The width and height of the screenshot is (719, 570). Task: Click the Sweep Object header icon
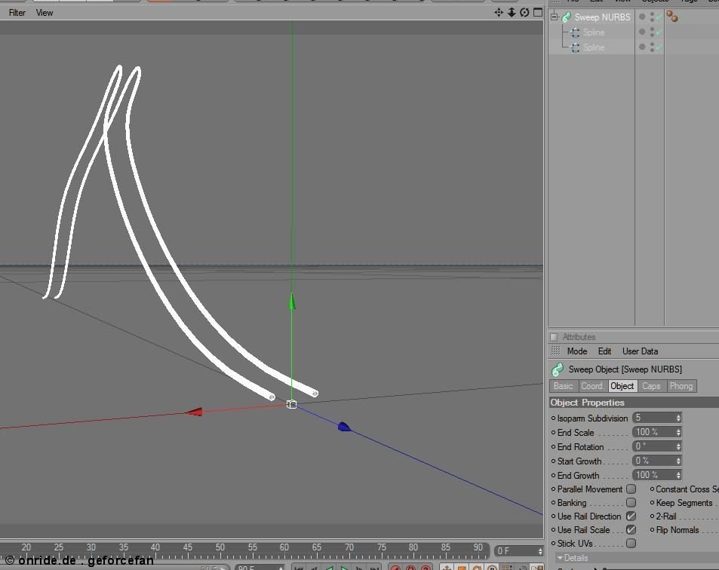[x=558, y=369]
